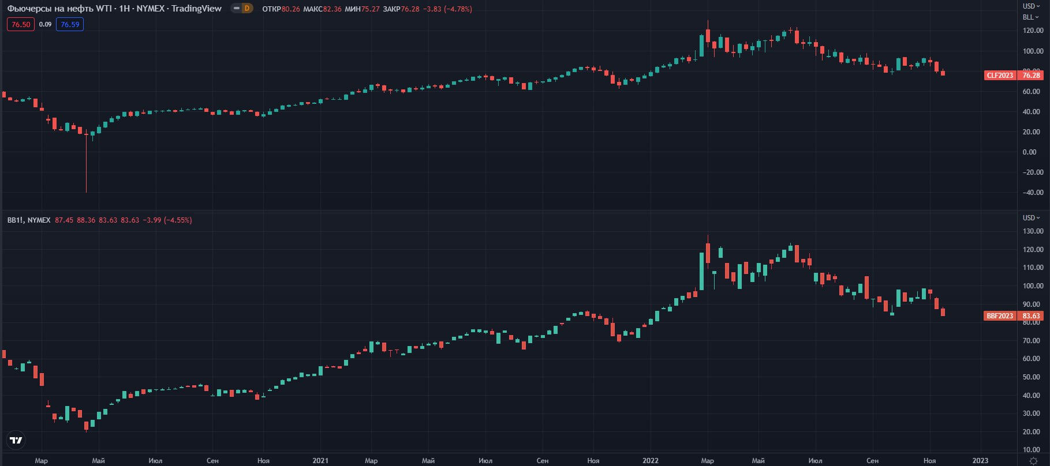Click the 0.00 level on top price scale

[1029, 152]
